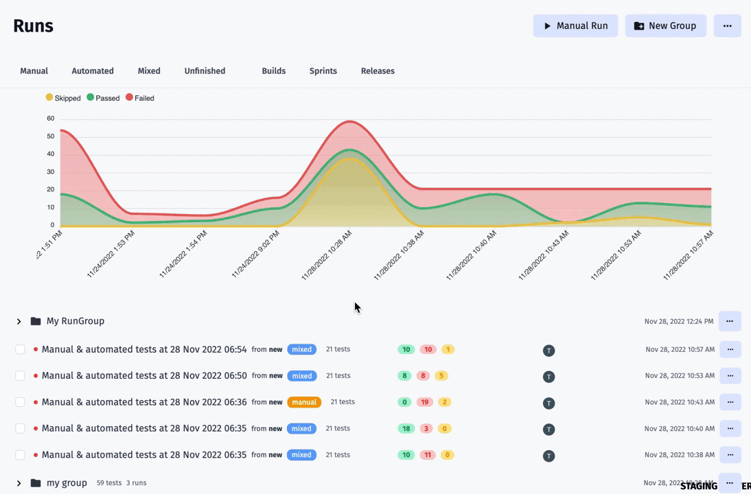
Task: Click the assignee avatar on the 10:40 AM run
Action: [549, 430]
